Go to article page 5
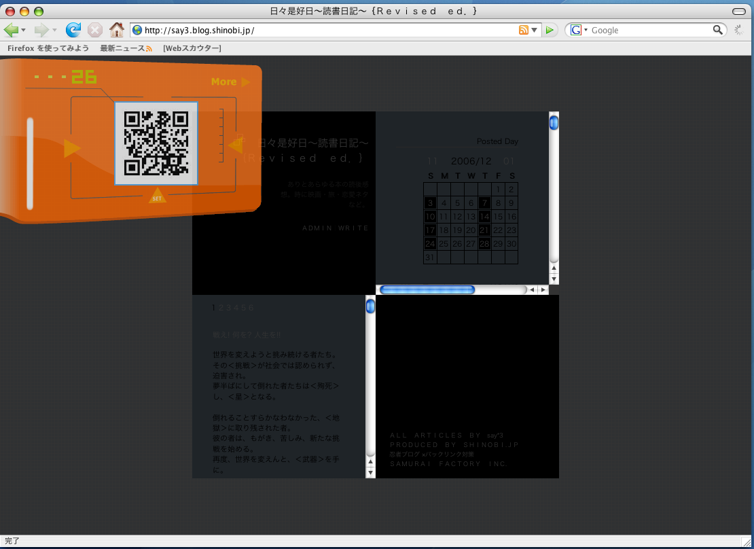This screenshot has width=754, height=549. (243, 308)
